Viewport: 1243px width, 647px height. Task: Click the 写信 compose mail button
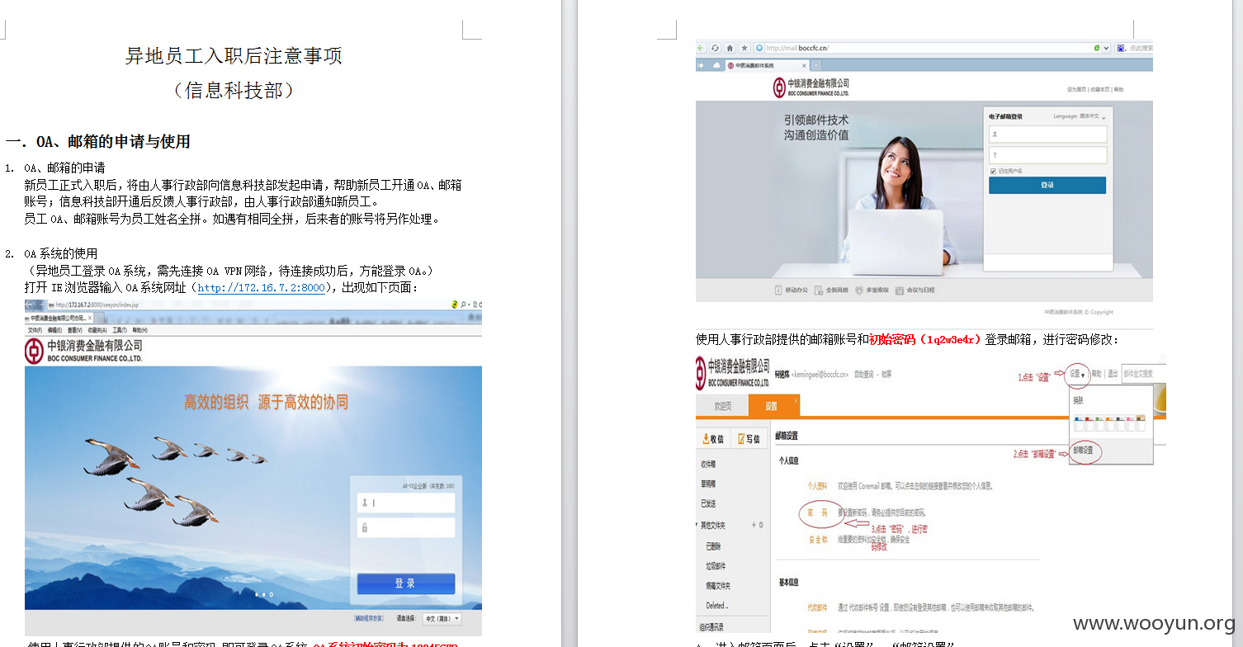click(x=749, y=439)
